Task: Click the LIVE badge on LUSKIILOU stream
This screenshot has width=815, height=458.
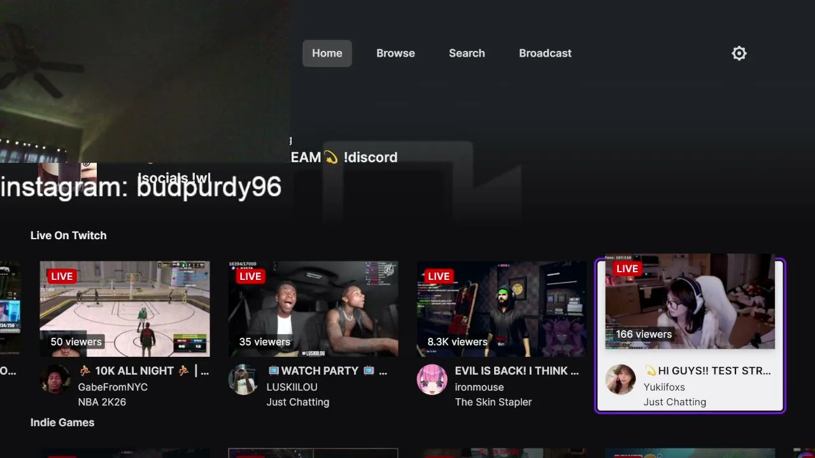Action: click(x=250, y=276)
